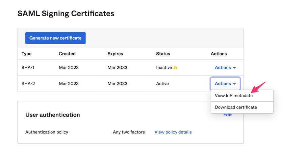Click the Status column header

pyautogui.click(x=163, y=54)
